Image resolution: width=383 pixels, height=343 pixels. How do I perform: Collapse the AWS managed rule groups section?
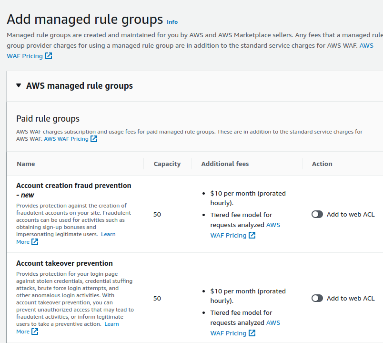pyautogui.click(x=19, y=86)
